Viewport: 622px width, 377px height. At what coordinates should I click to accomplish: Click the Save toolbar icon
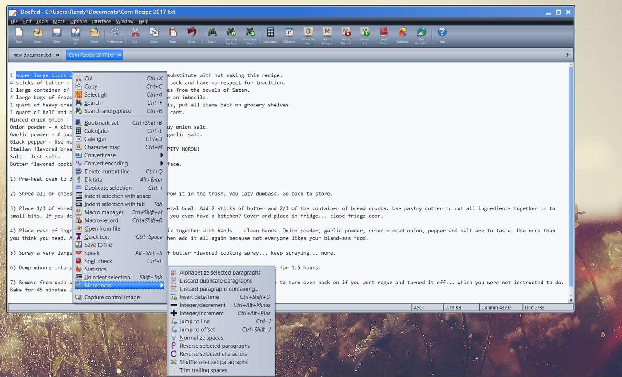pyautogui.click(x=56, y=35)
